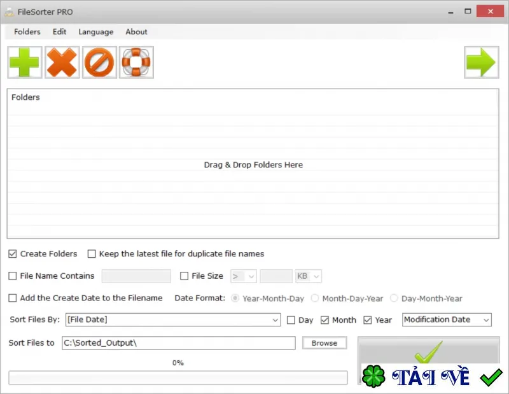This screenshot has height=394, width=509.
Task: Open the Edit menu
Action: 59,32
